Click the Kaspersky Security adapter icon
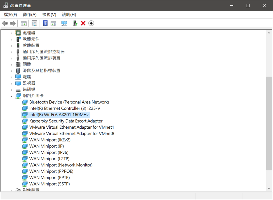The height and width of the screenshot is (200, 273). point(25,121)
